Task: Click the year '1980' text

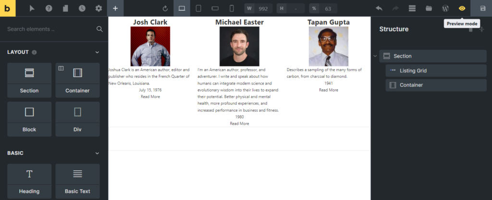Action: click(239, 117)
